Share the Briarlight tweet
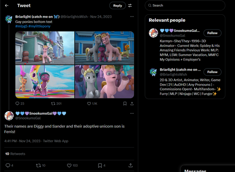 pyautogui.click(x=132, y=104)
